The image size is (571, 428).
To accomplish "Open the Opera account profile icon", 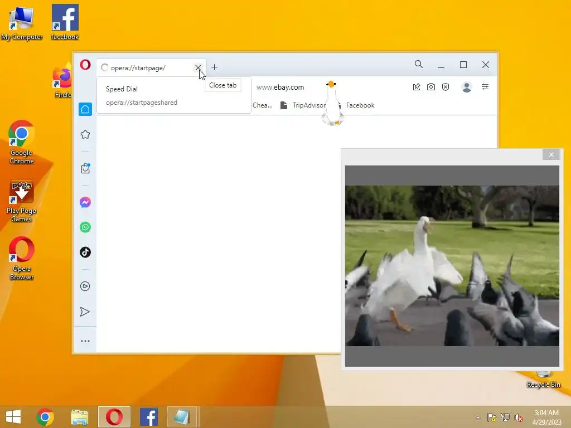I will (467, 87).
